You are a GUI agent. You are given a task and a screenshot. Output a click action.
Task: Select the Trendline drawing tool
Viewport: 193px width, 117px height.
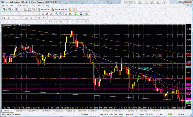pos(22,18)
